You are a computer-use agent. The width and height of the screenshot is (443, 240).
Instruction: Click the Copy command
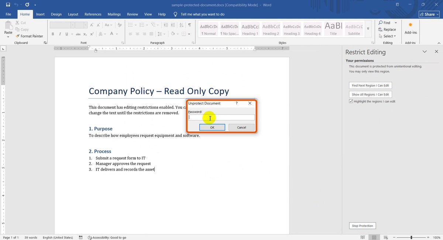click(x=22, y=30)
